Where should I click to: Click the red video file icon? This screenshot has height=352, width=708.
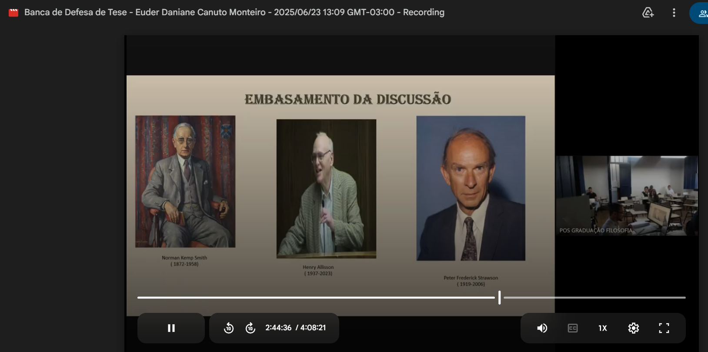(x=13, y=13)
